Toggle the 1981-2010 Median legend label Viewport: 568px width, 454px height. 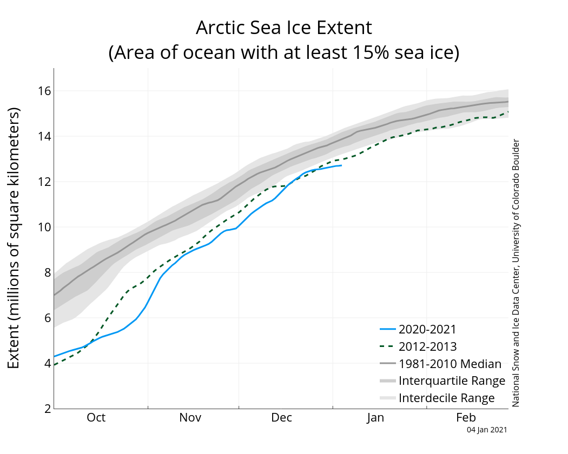click(x=450, y=364)
